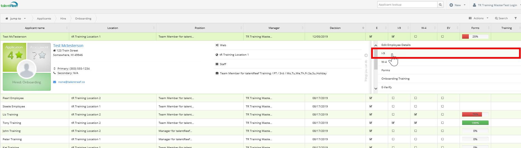Image resolution: width=521 pixels, height=148 pixels.
Task: Select I-9 from the actions list
Action: click(x=383, y=53)
